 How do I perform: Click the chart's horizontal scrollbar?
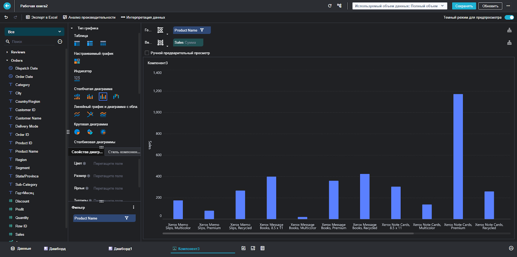click(288, 233)
